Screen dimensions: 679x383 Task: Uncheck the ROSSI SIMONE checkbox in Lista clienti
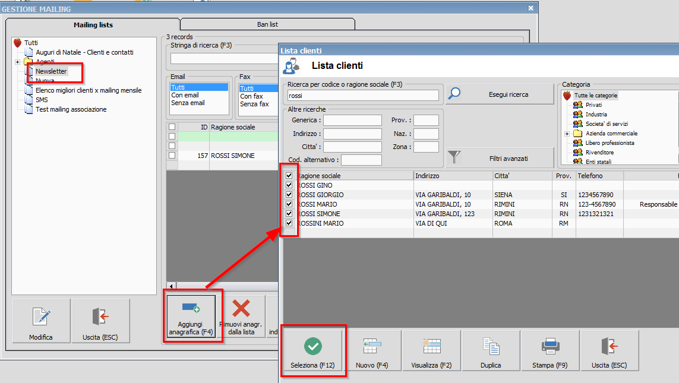coord(289,214)
